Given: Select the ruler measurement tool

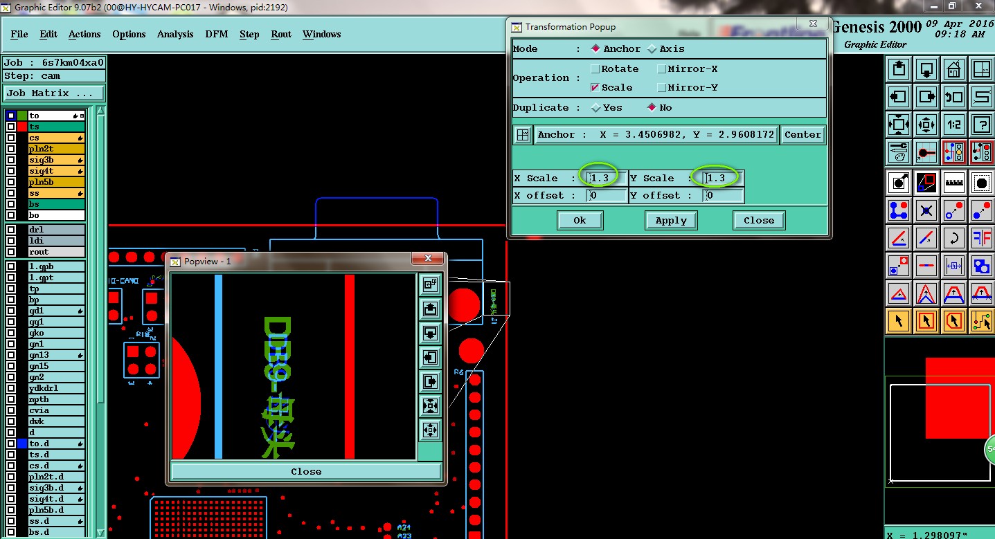Looking at the screenshot, I should point(954,182).
